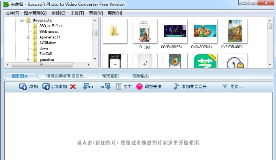Switch to the 转场效果和背景音乐 tab
This screenshot has width=276, height=160.
65,76
